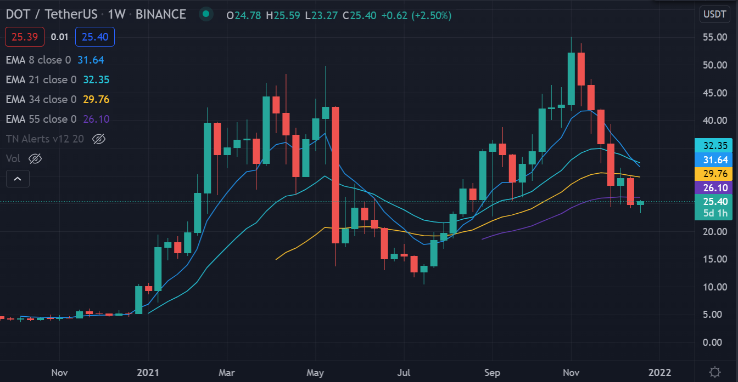Click the 25.40 current price label

pyautogui.click(x=714, y=202)
